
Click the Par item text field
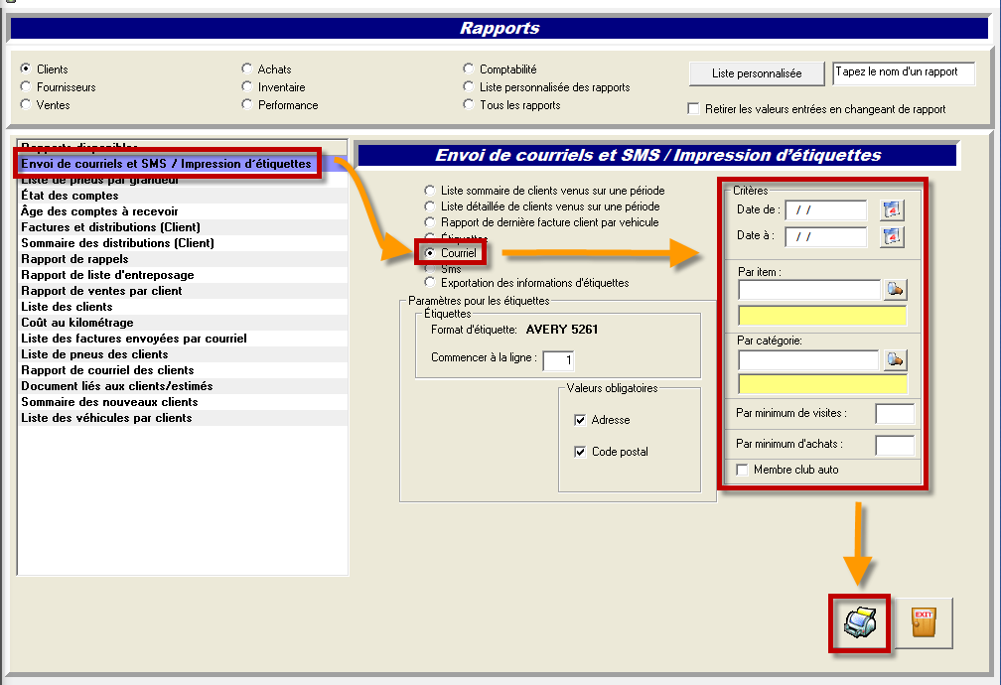tap(808, 290)
